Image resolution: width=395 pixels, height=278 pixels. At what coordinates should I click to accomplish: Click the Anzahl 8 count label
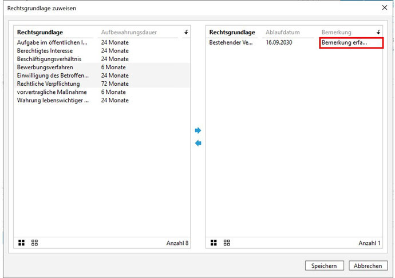point(177,243)
